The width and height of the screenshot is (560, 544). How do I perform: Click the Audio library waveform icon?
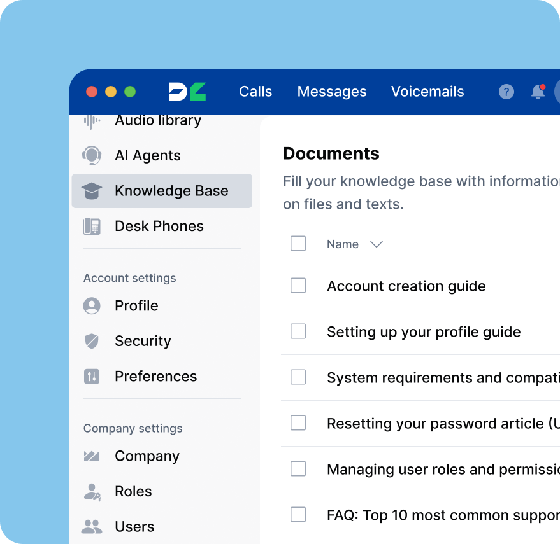(x=92, y=121)
